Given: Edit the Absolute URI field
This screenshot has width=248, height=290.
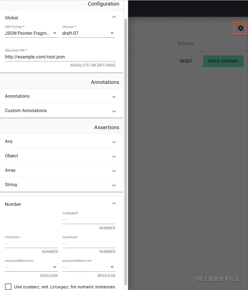Looking at the screenshot, I should click(x=60, y=57).
